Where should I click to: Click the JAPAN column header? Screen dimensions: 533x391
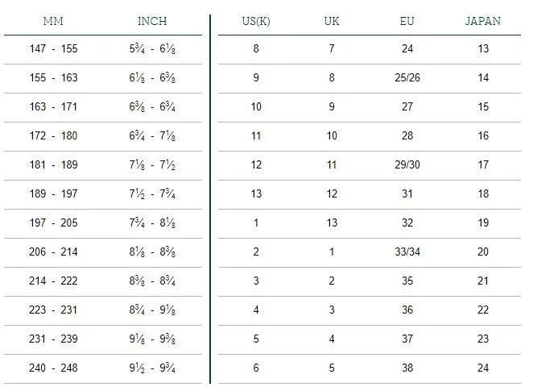click(482, 22)
